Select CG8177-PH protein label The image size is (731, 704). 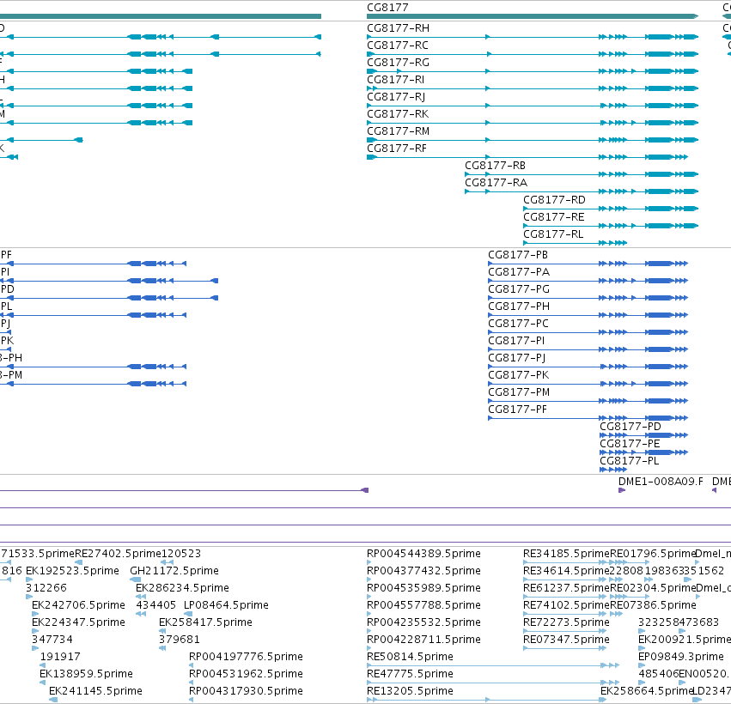(x=519, y=307)
